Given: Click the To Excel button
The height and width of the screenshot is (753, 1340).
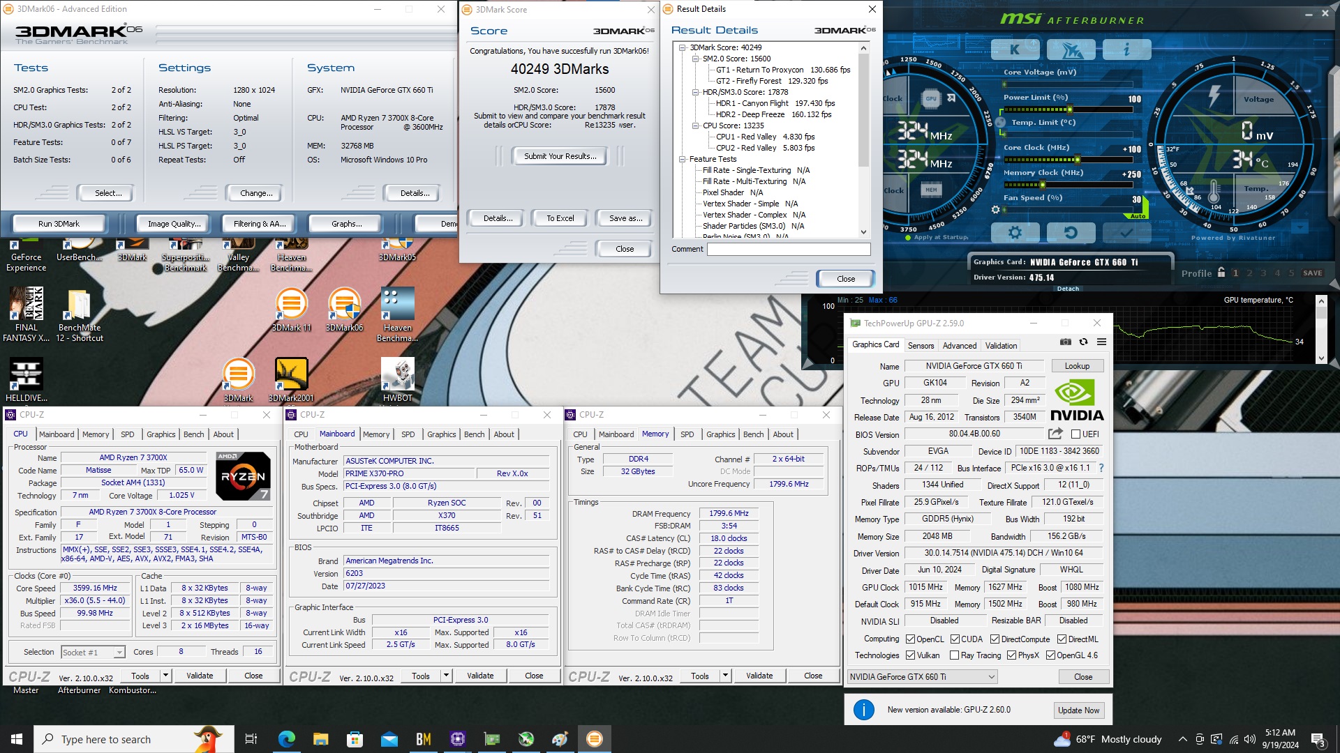Looking at the screenshot, I should coord(560,218).
